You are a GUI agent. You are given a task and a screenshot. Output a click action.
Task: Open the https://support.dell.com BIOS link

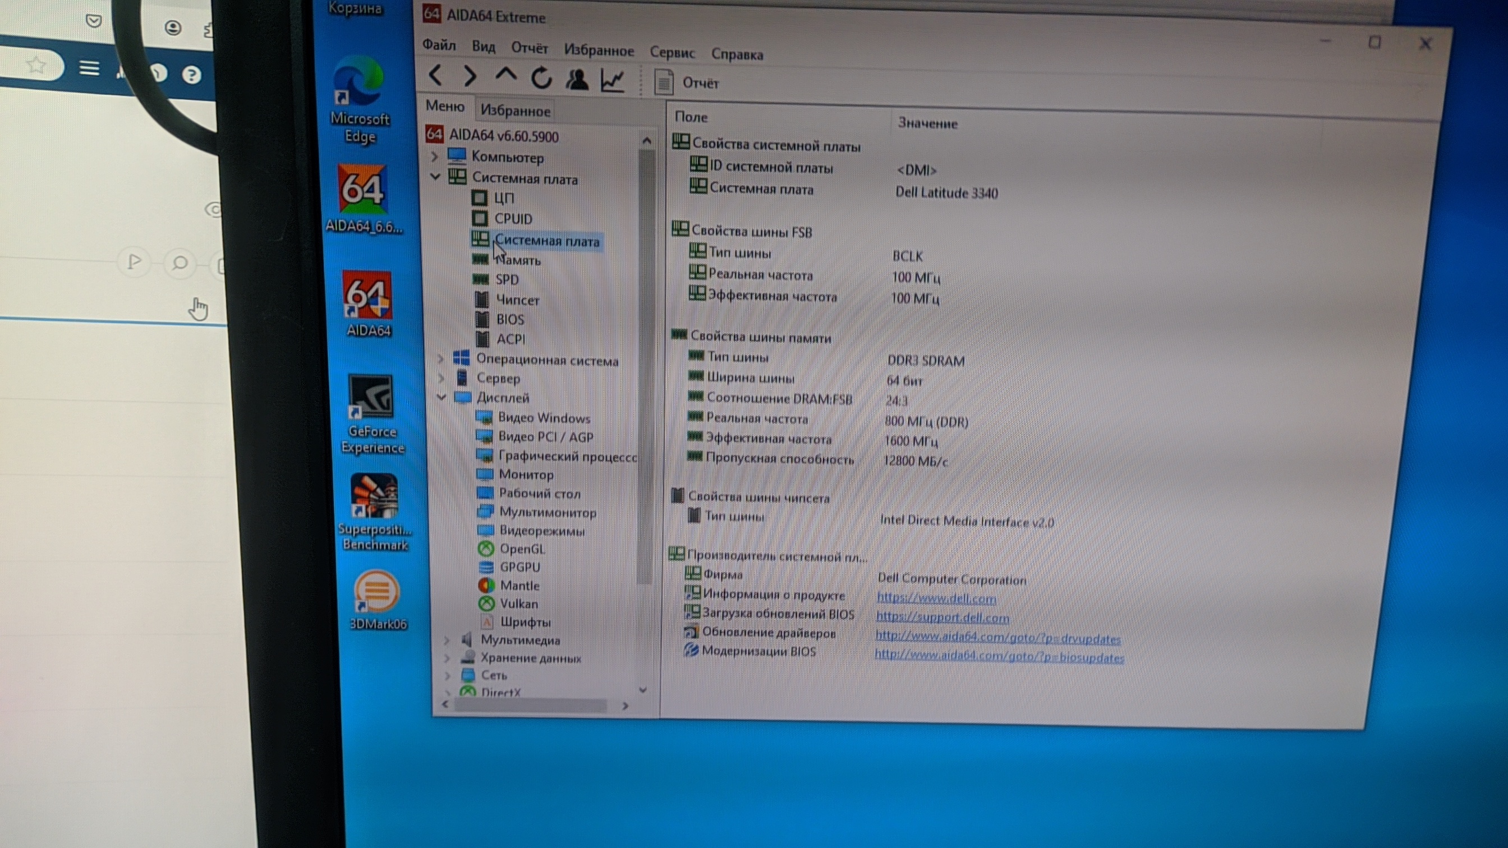point(942,617)
